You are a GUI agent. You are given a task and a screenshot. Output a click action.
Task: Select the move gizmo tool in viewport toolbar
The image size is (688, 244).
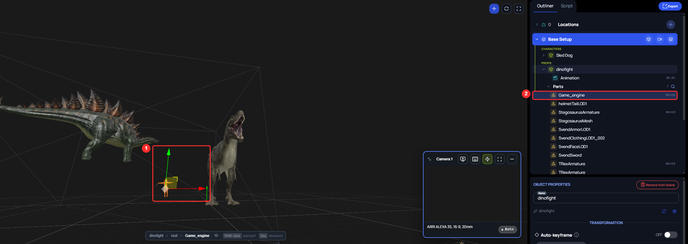tap(494, 9)
